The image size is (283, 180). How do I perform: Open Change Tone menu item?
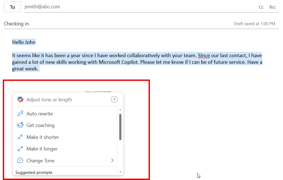tap(65, 160)
